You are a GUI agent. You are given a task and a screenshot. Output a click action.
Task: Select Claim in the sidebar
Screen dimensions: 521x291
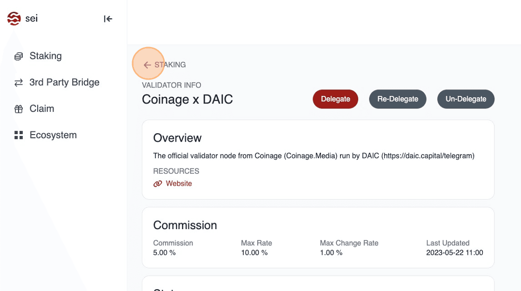(42, 108)
